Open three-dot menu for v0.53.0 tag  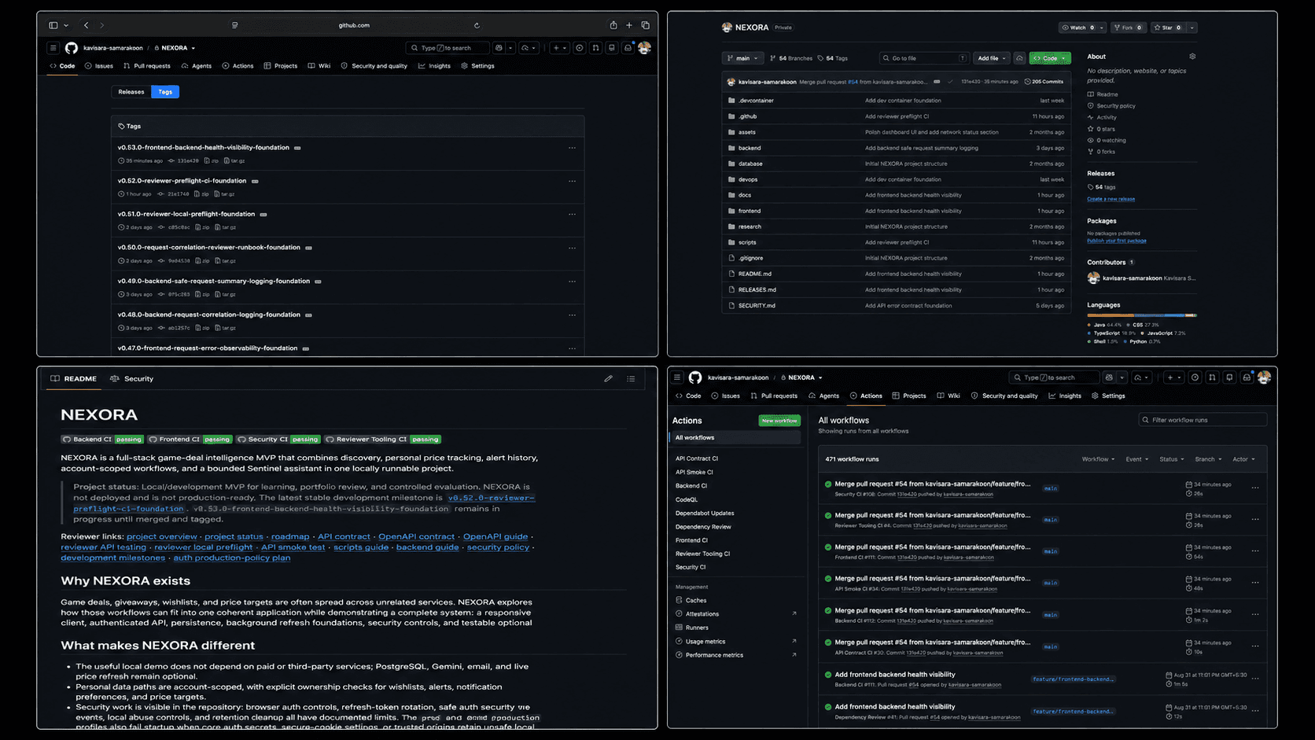tap(572, 148)
